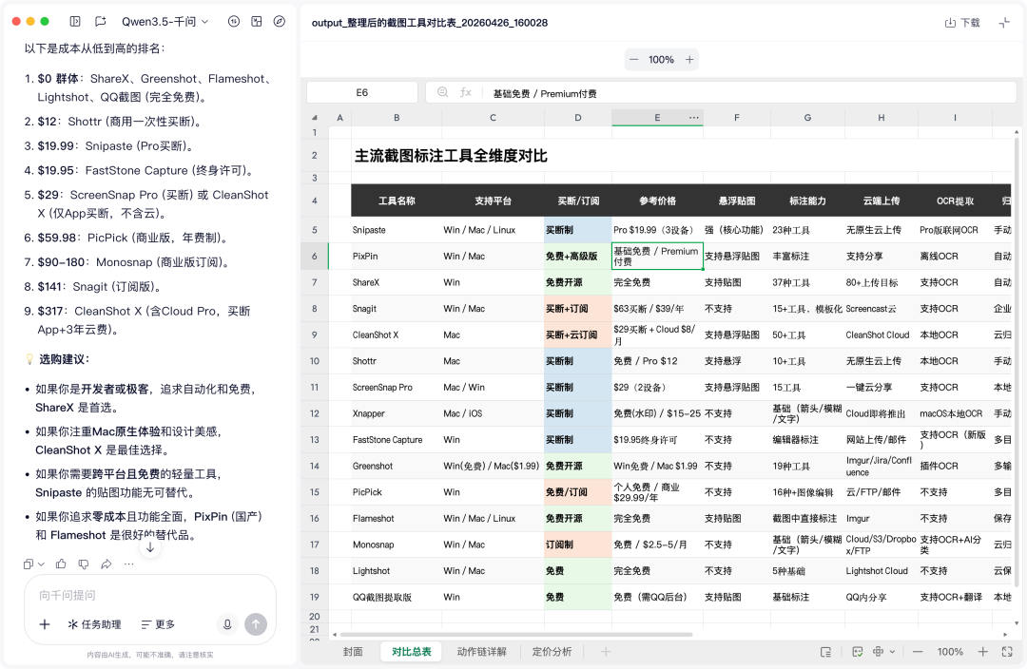Open column E header options menu

pyautogui.click(x=693, y=118)
